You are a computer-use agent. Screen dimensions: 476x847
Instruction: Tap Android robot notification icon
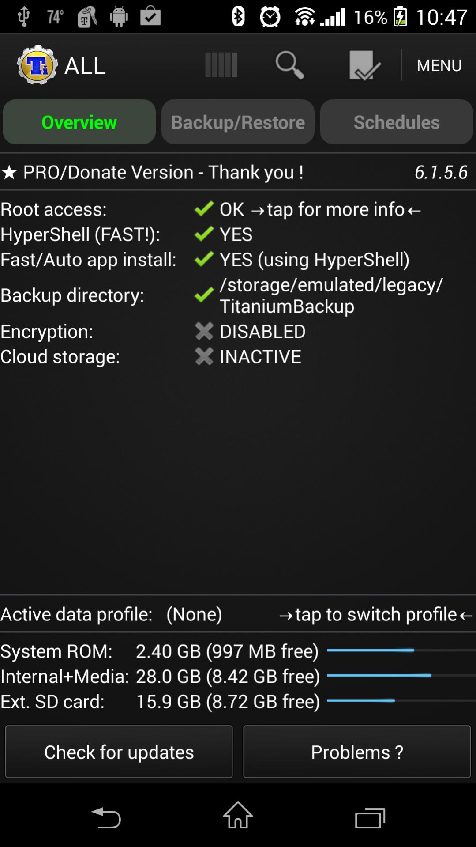tap(119, 17)
